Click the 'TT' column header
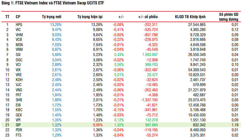Image resolution: width=242 pixels, height=140 pixels. click(8, 17)
